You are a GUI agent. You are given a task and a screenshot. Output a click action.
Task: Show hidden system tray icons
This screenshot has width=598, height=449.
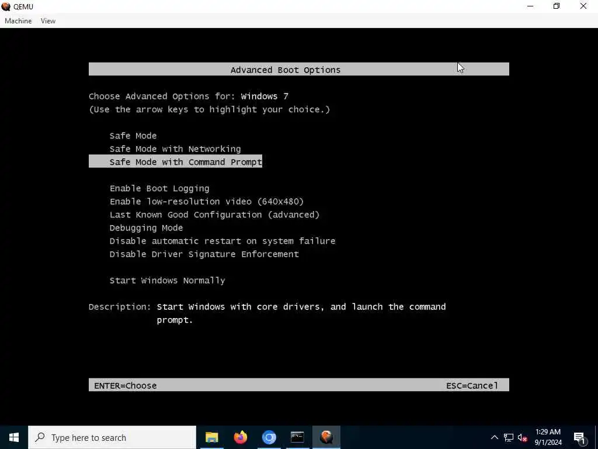[x=494, y=437]
